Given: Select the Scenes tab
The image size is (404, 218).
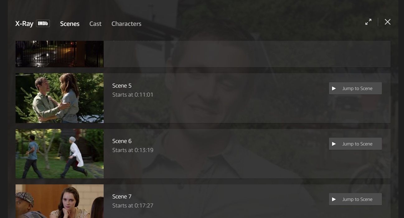Looking at the screenshot, I should (70, 24).
